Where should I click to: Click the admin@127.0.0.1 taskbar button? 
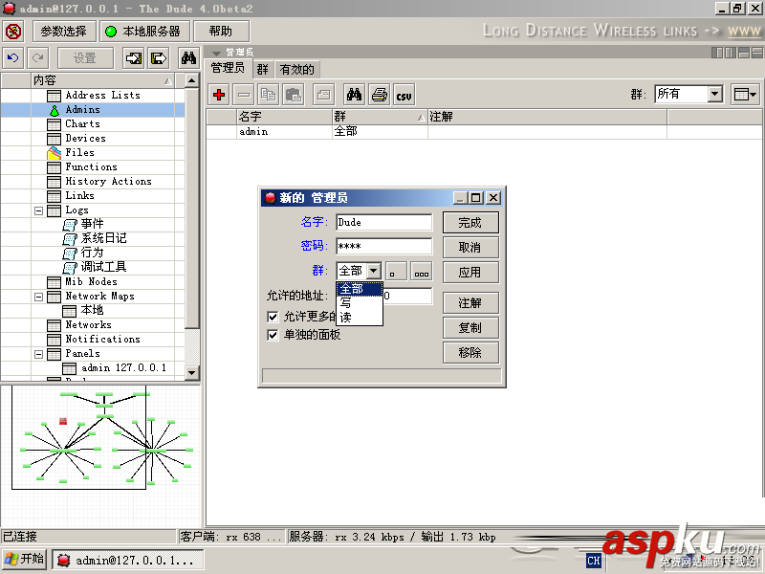pyautogui.click(x=128, y=561)
